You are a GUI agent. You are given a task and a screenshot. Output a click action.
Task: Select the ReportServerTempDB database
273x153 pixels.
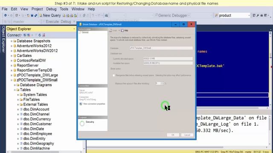pos(34,70)
